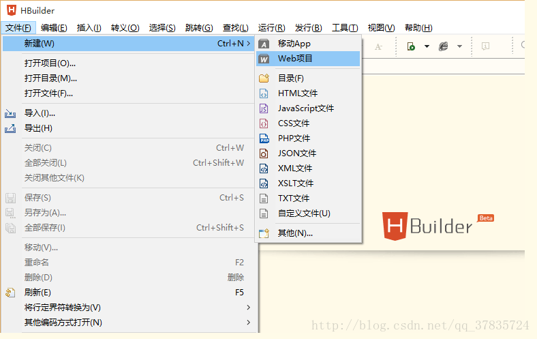Click the 全部关闭(L) menu entry
Screen dimensions: 537x339
[x=128, y=163]
